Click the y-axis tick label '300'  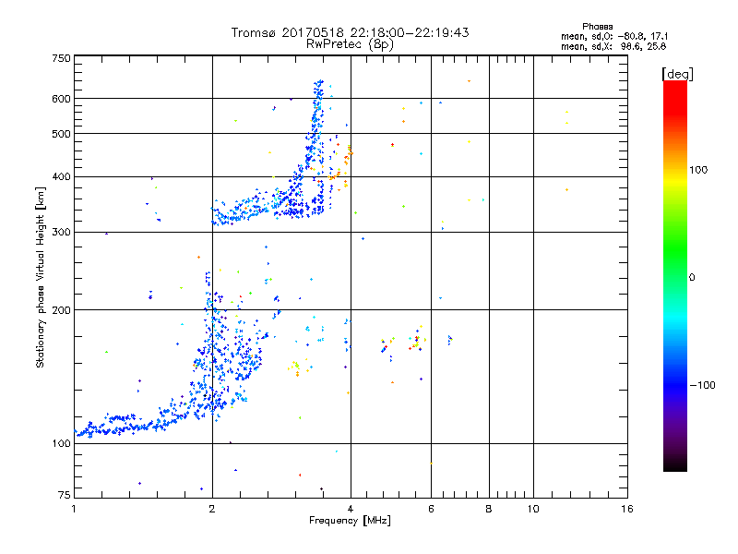point(61,233)
